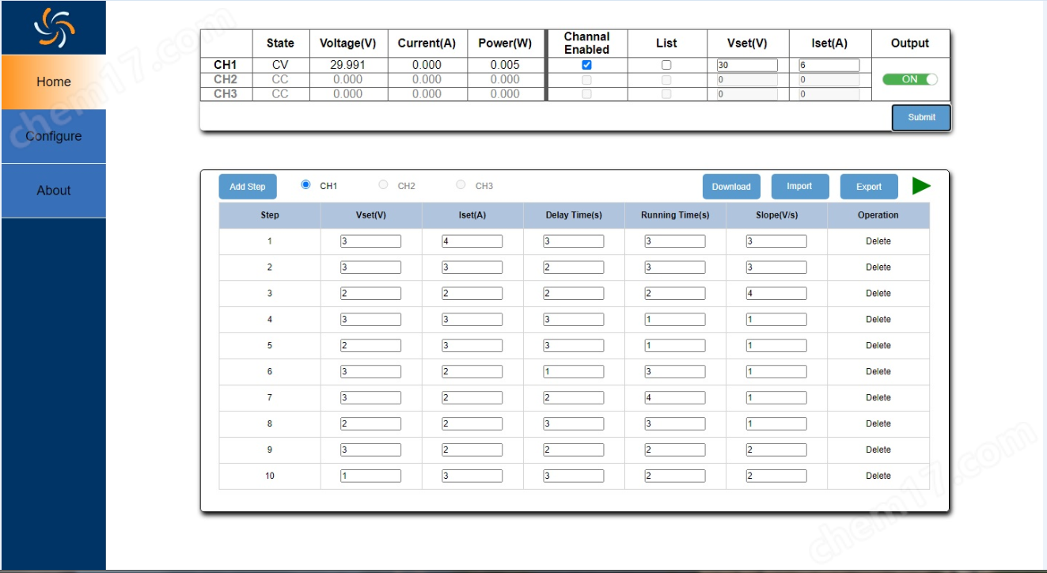
Task: Open the Home tab in sidebar
Action: [x=54, y=82]
